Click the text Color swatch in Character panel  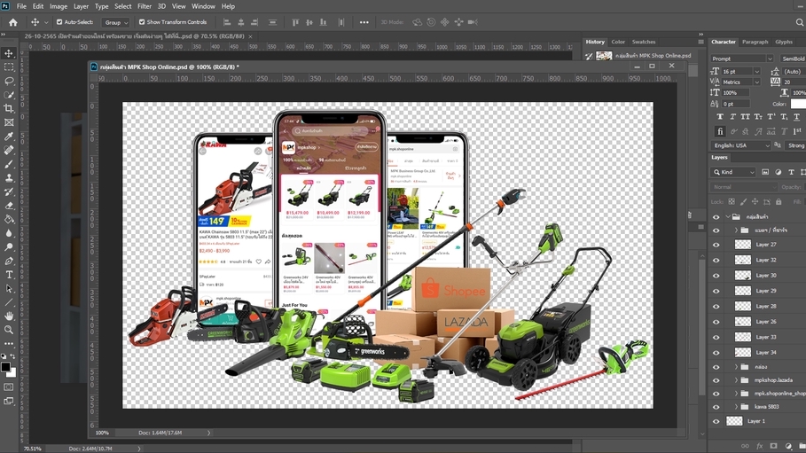(798, 104)
